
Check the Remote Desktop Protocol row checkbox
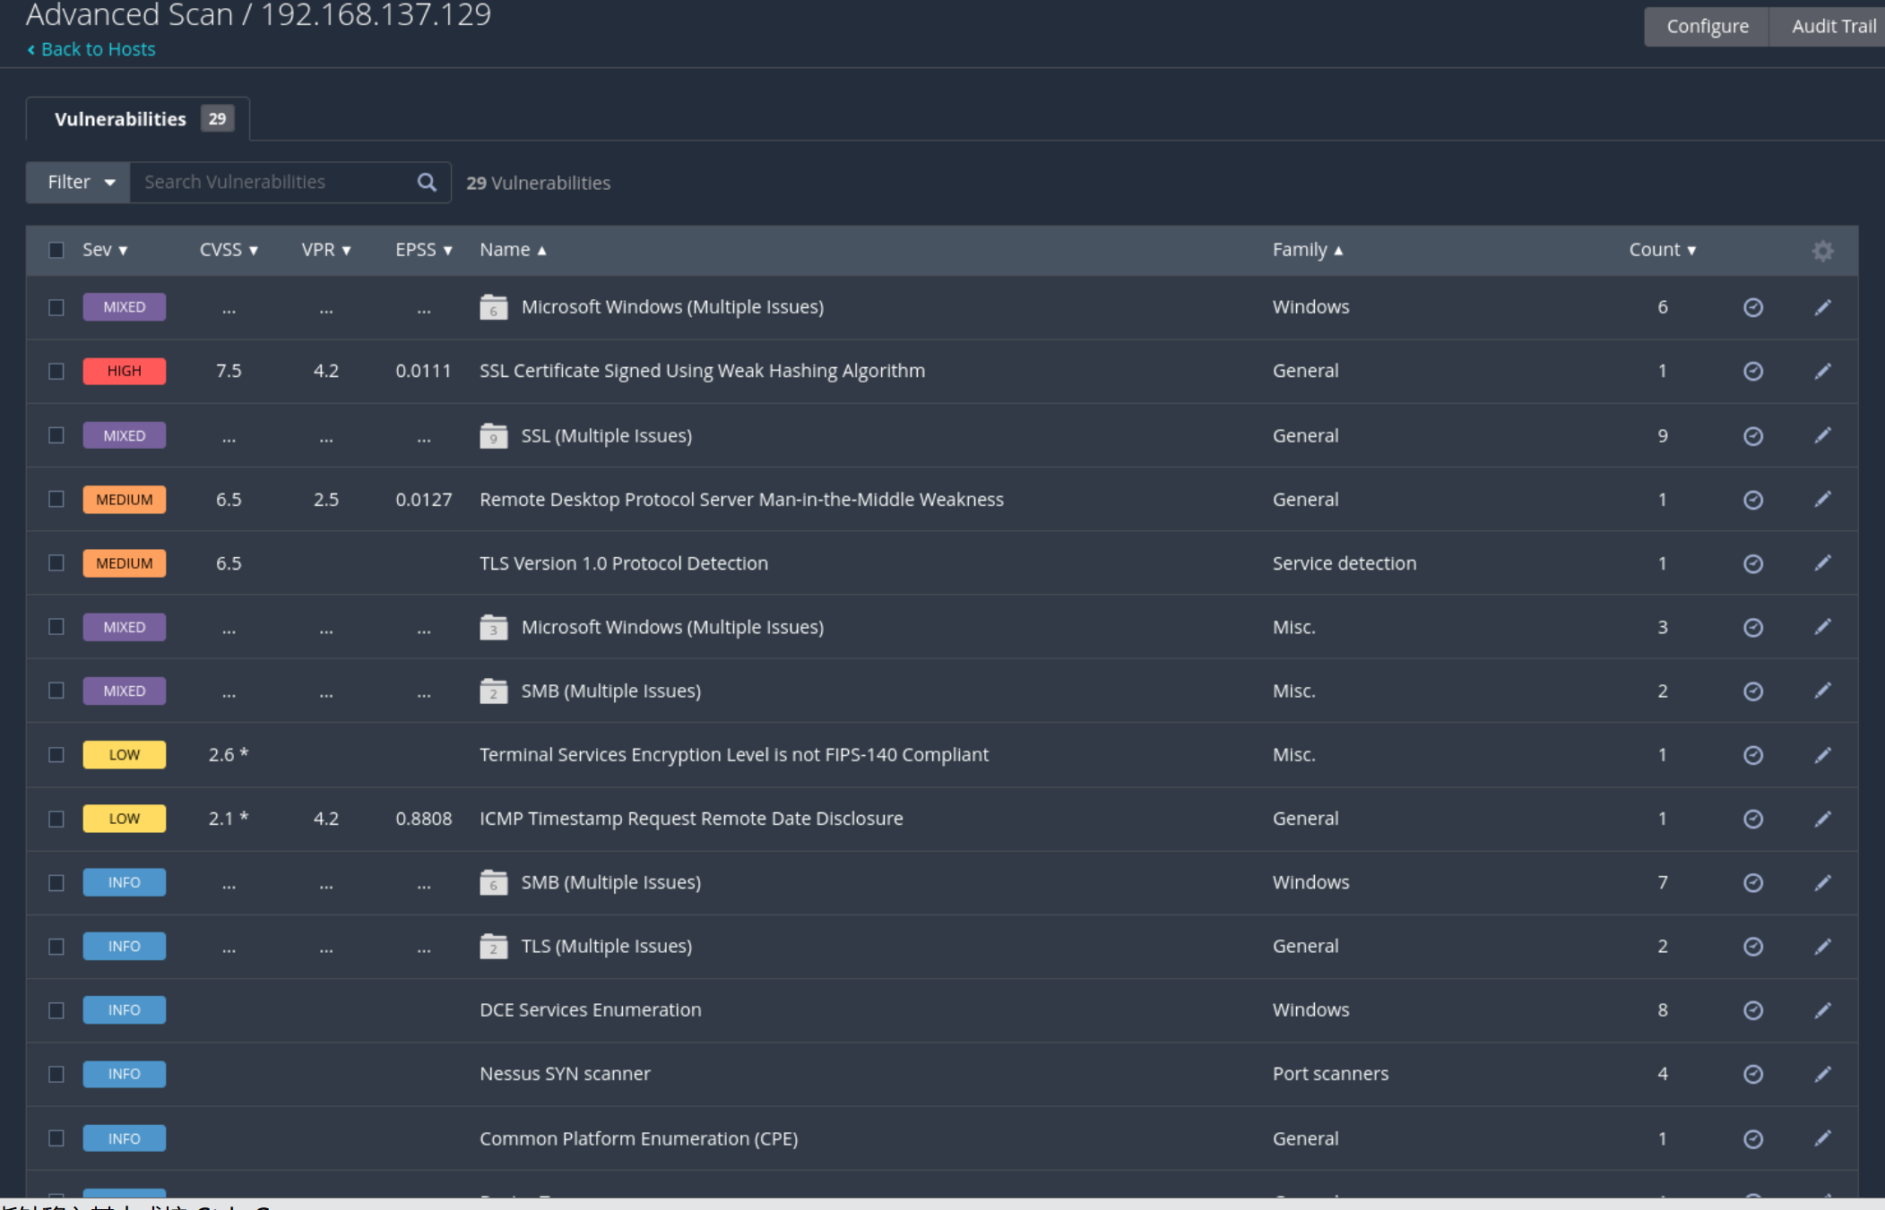(56, 499)
